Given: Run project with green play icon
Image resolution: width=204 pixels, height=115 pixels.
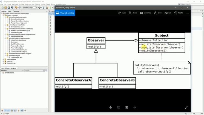Looking at the screenshot, I should click(x=50, y=8).
